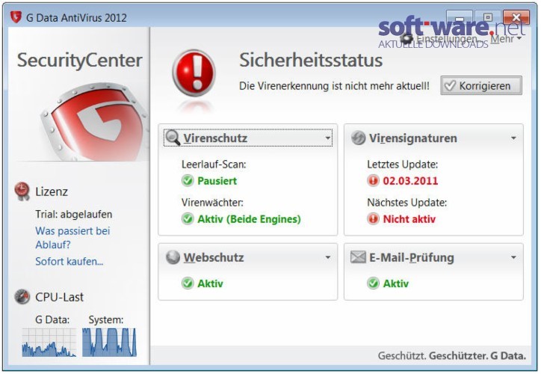Click the Einstellungen gear icon
The height and width of the screenshot is (374, 541).
(x=407, y=39)
